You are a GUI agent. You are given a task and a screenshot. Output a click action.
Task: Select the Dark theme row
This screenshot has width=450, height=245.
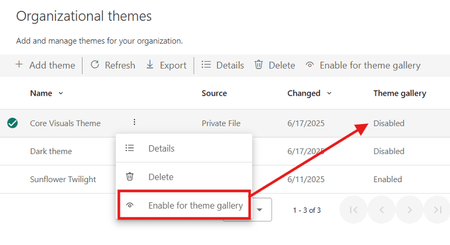[x=51, y=151]
